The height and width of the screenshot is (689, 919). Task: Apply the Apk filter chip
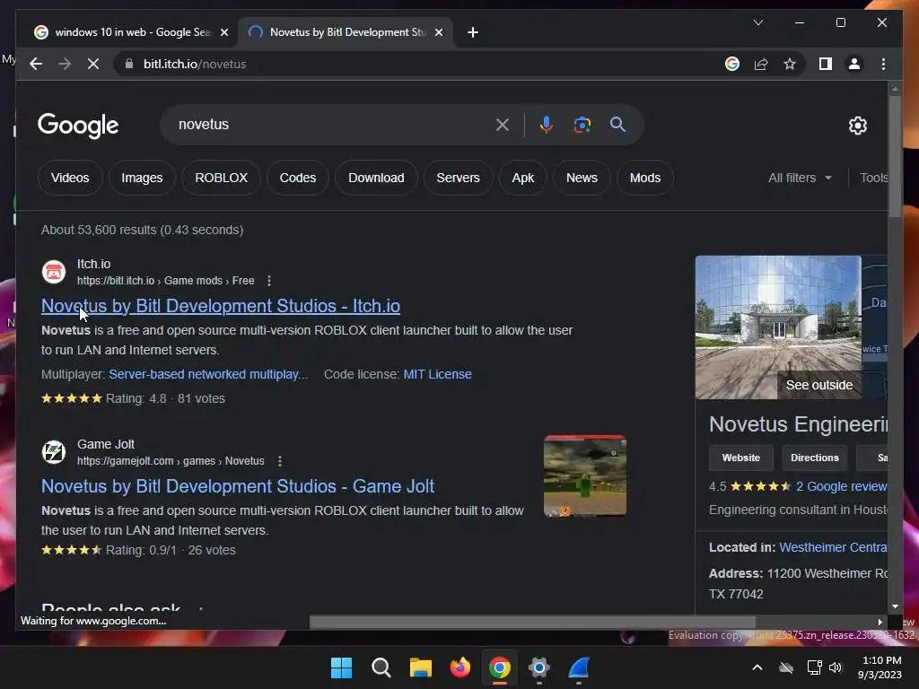[523, 178]
